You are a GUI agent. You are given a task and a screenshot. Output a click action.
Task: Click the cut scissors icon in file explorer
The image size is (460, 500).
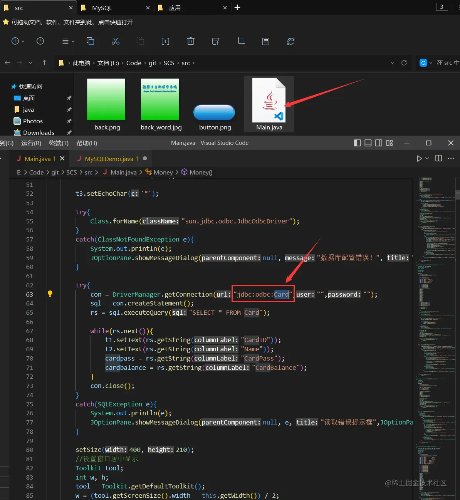115,41
